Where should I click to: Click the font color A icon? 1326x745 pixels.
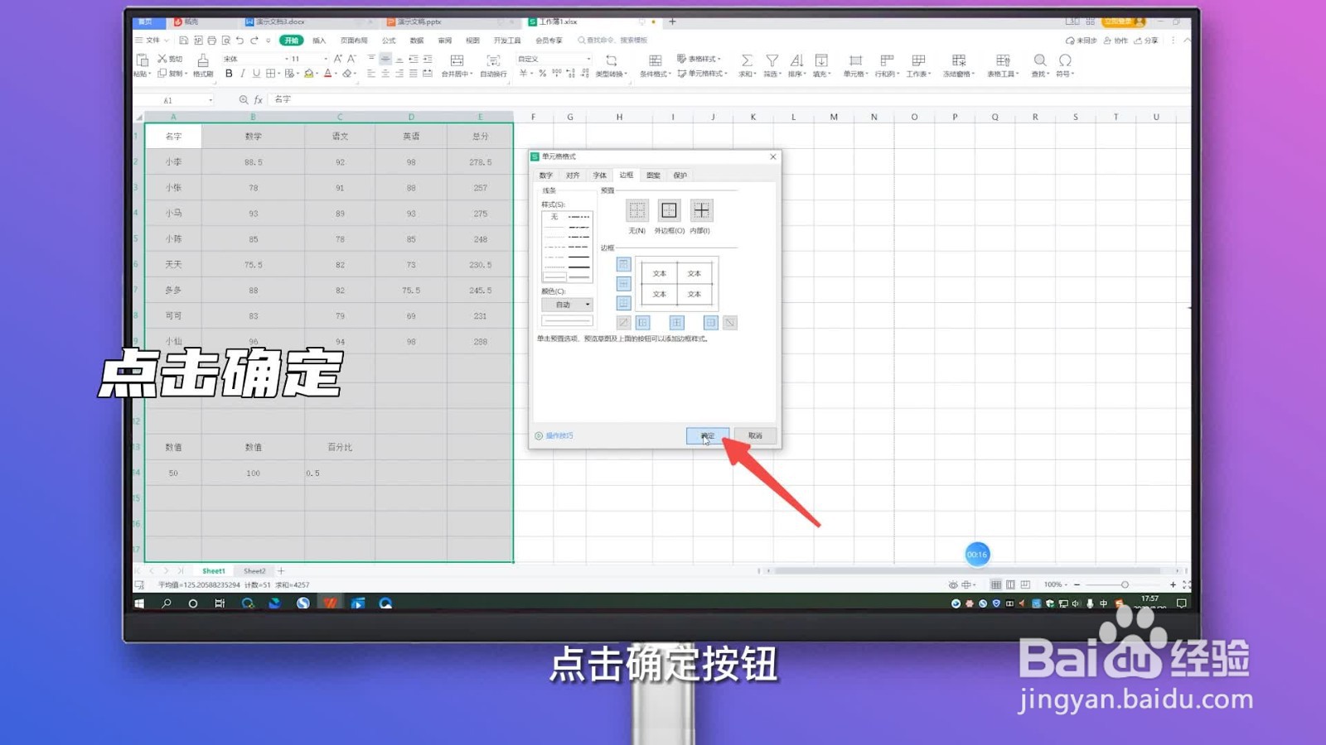pyautogui.click(x=327, y=74)
